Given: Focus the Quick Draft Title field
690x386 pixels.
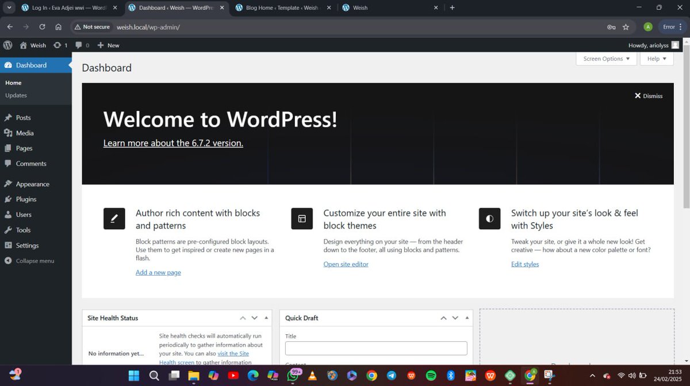Looking at the screenshot, I should click(x=376, y=348).
